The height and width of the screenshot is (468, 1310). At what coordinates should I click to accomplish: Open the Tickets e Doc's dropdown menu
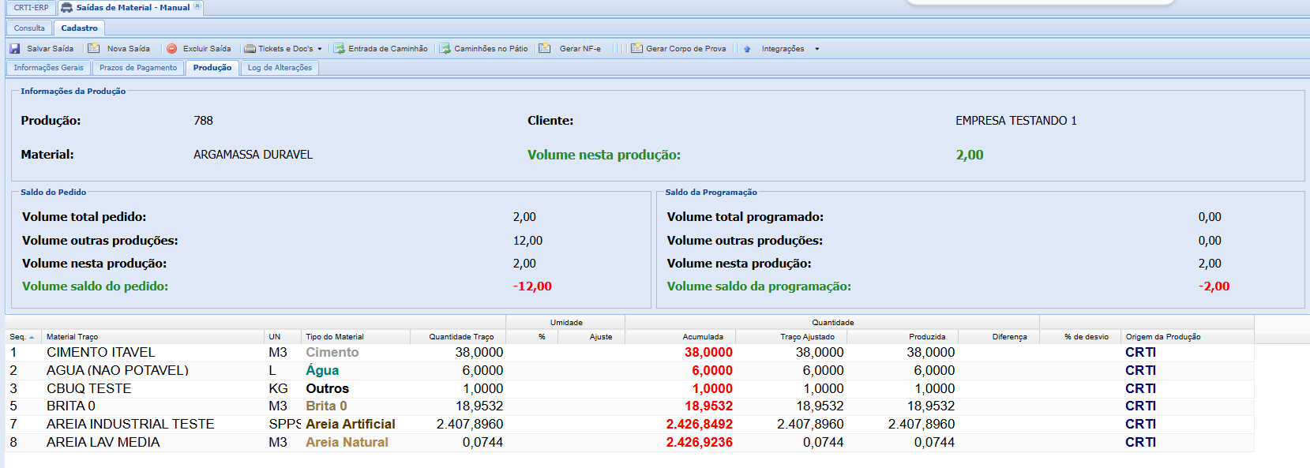(x=283, y=49)
